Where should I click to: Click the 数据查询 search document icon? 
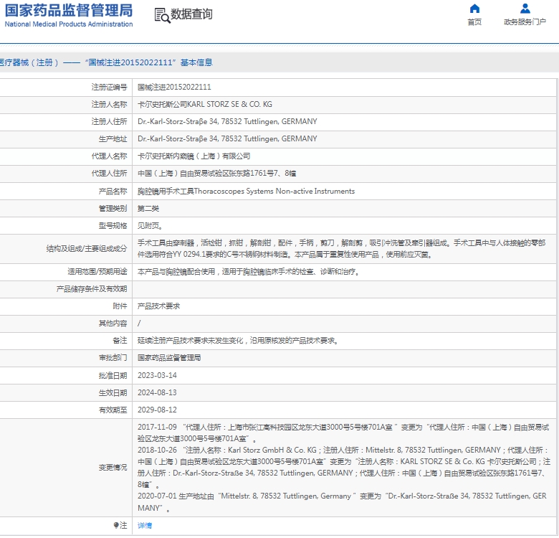(162, 15)
